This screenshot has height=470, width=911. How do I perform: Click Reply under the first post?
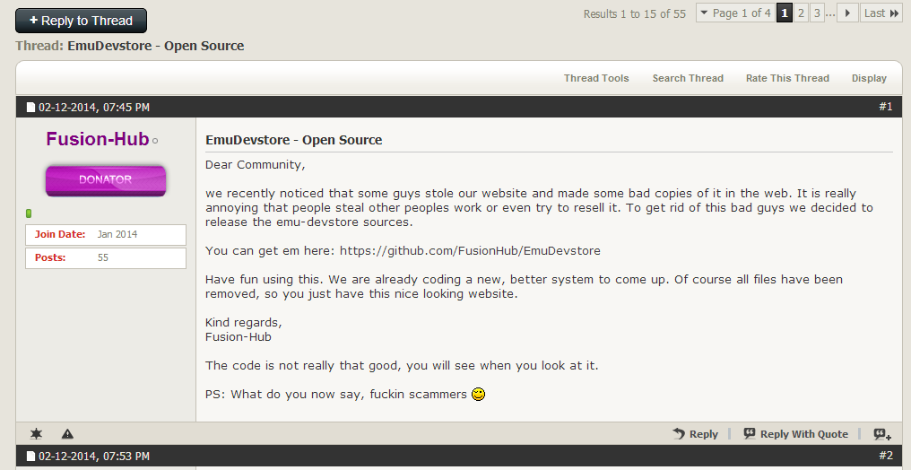point(696,434)
